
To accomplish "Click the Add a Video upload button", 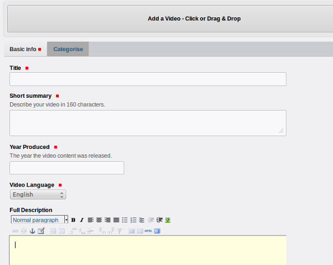I will [194, 19].
